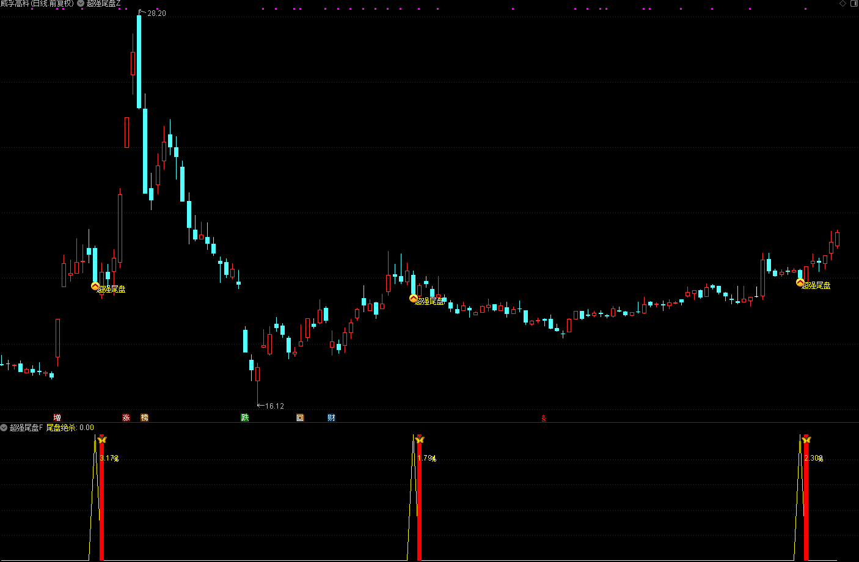Image resolution: width=859 pixels, height=562 pixels.
Task: Click the green 跌 event marker
Action: 245,418
